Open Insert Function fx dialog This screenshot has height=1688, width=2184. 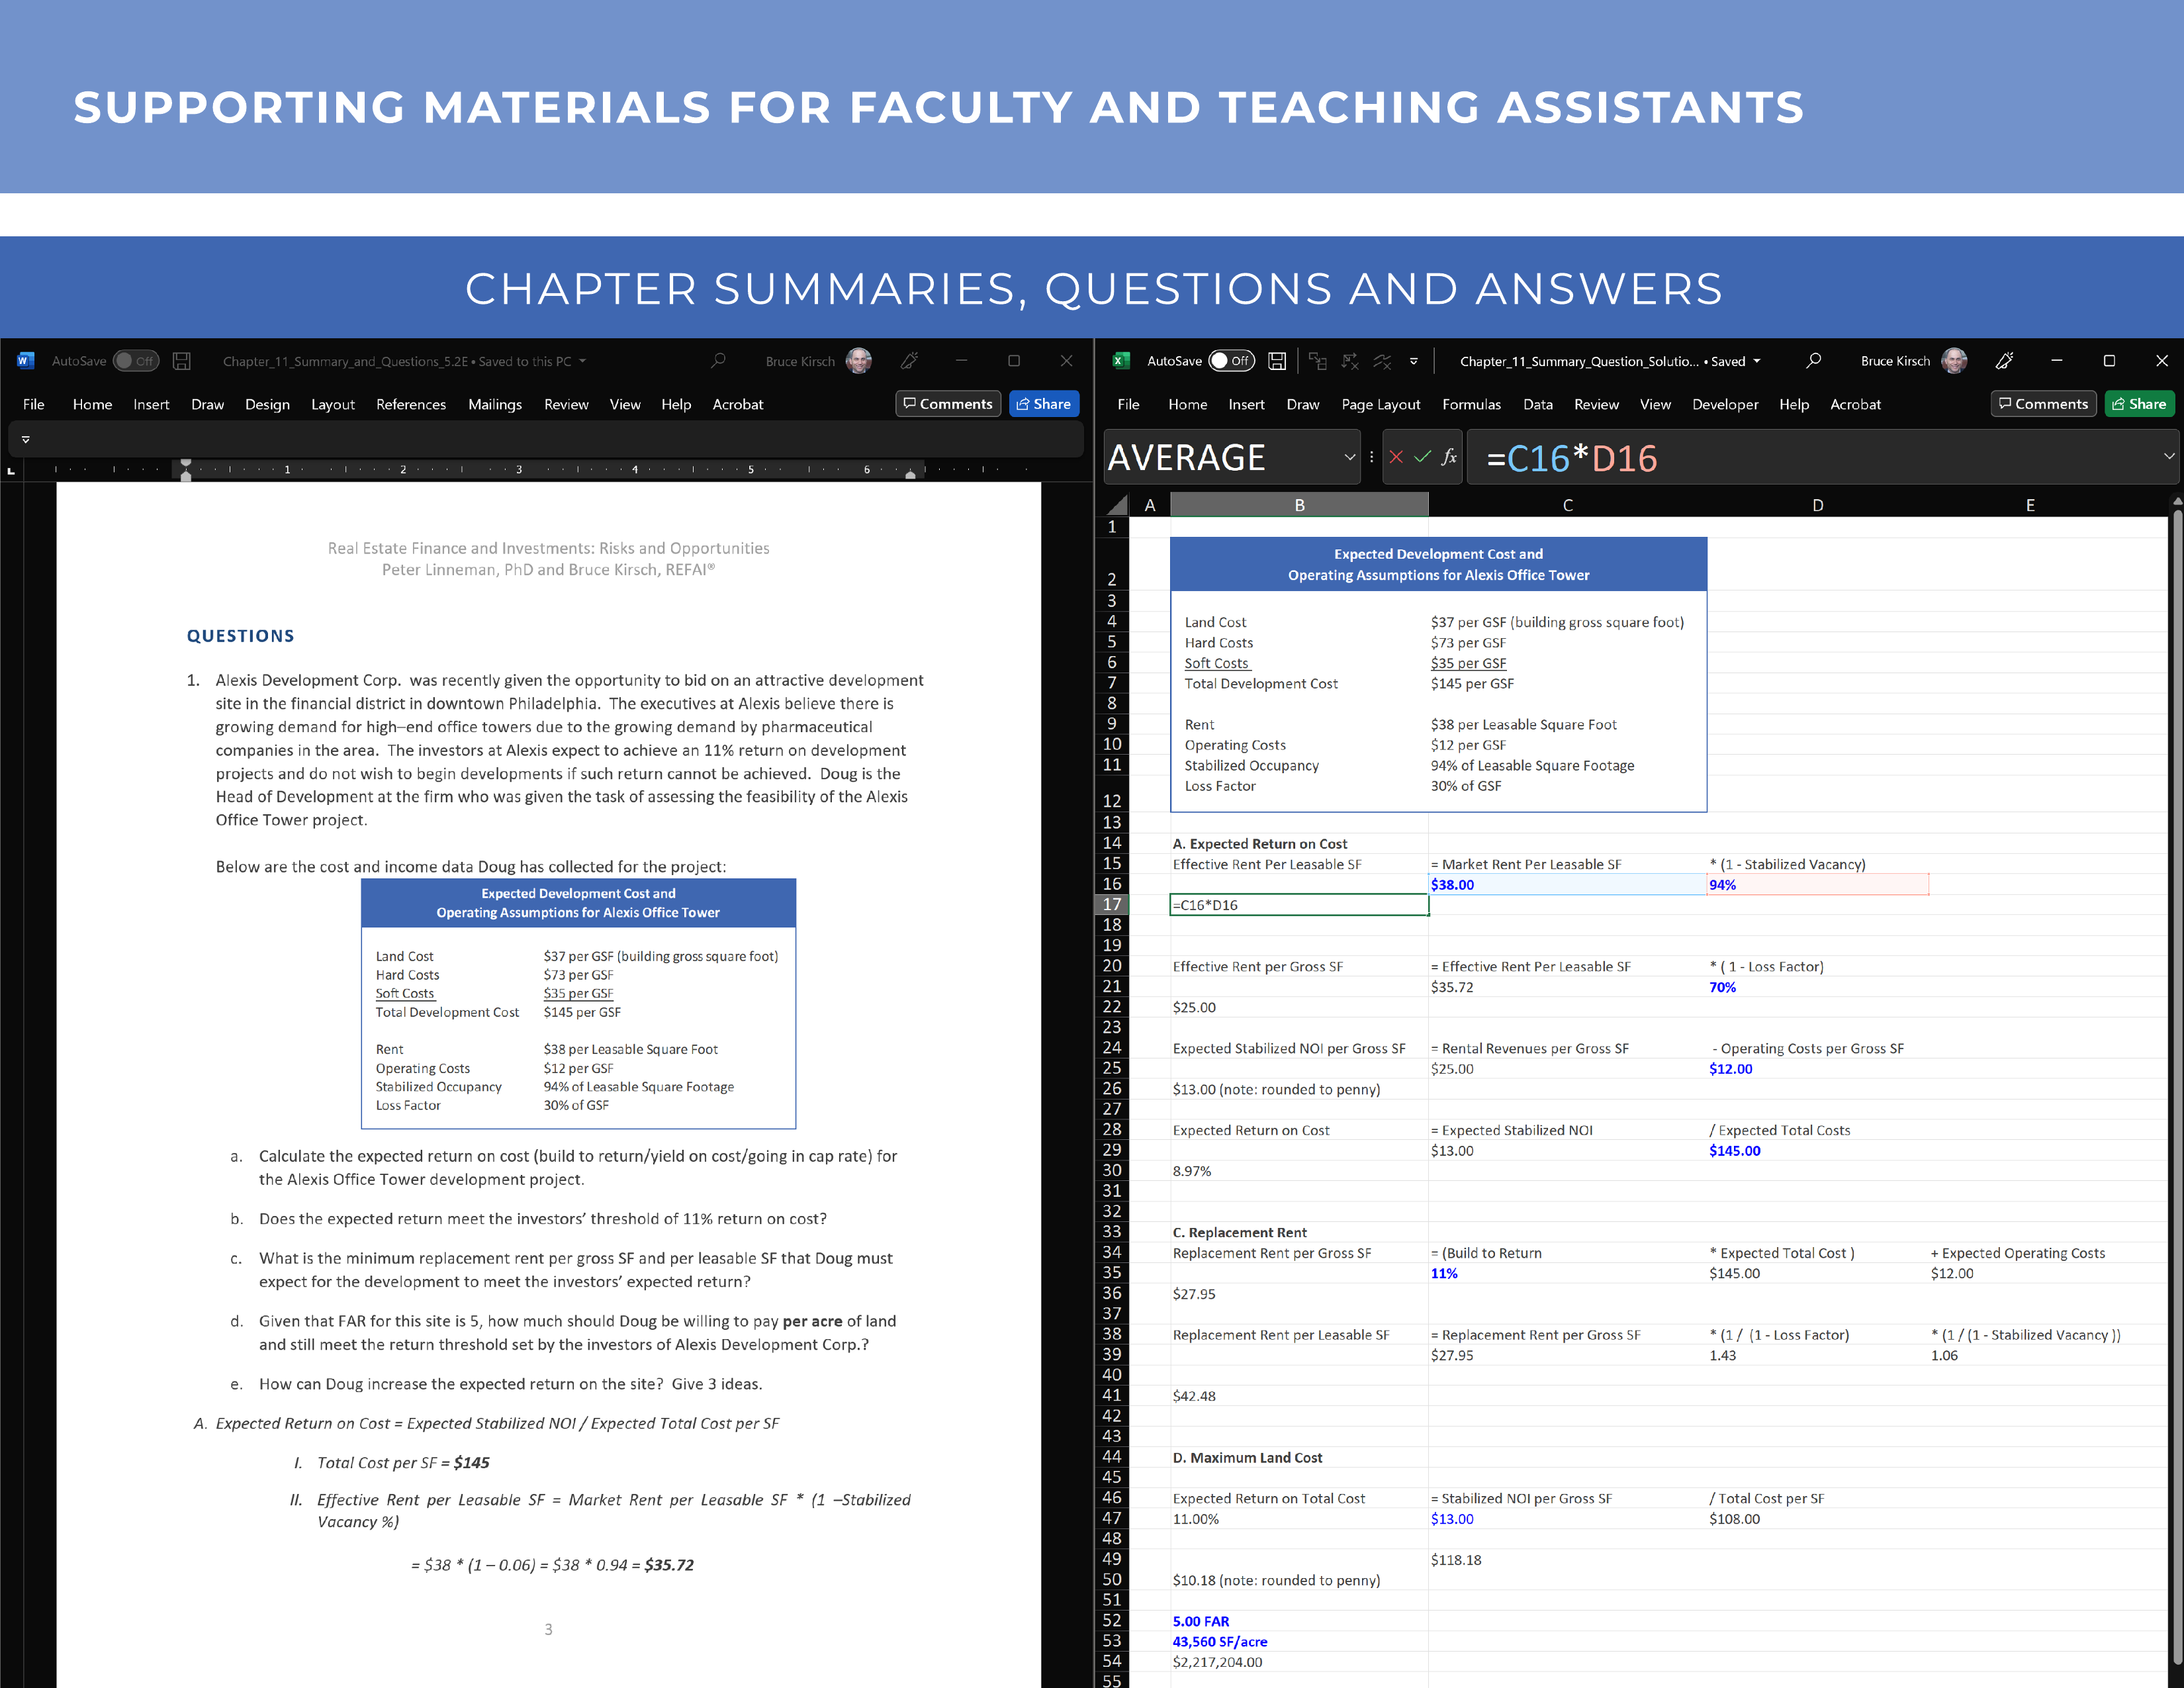tap(1449, 457)
